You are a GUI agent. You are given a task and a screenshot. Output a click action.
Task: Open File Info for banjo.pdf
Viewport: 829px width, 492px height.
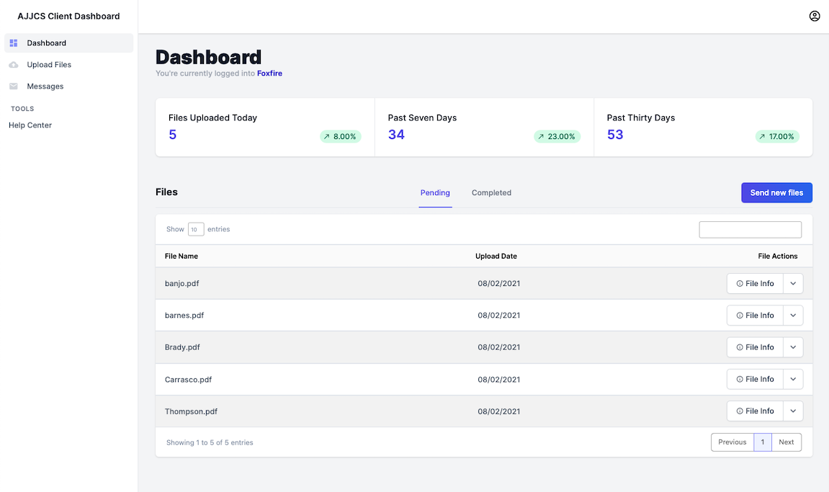pos(754,283)
